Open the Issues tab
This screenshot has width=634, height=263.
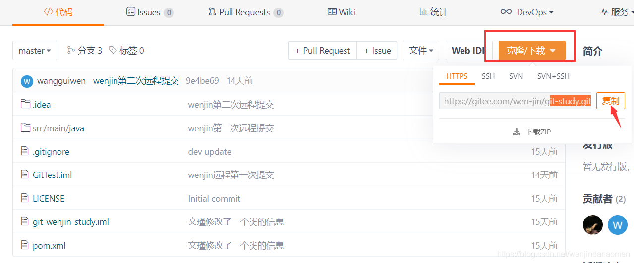click(x=150, y=12)
